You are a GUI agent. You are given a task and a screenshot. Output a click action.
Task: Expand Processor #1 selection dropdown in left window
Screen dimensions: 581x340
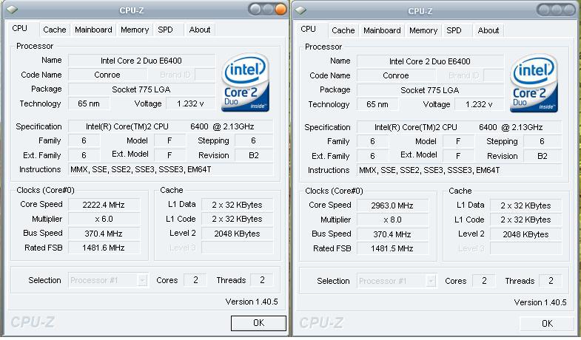click(143, 280)
